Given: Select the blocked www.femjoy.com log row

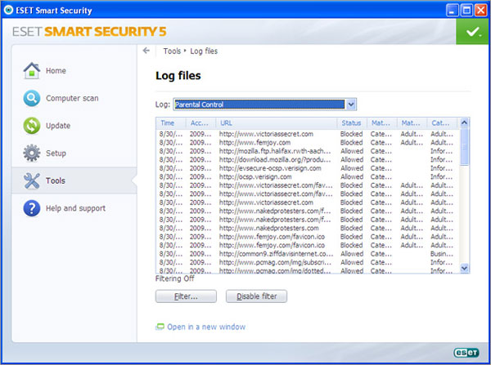Looking at the screenshot, I should 307,143.
